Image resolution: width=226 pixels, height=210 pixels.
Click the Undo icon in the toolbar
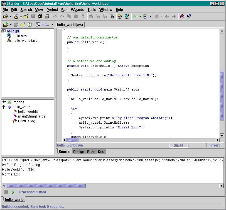(x=55, y=16)
